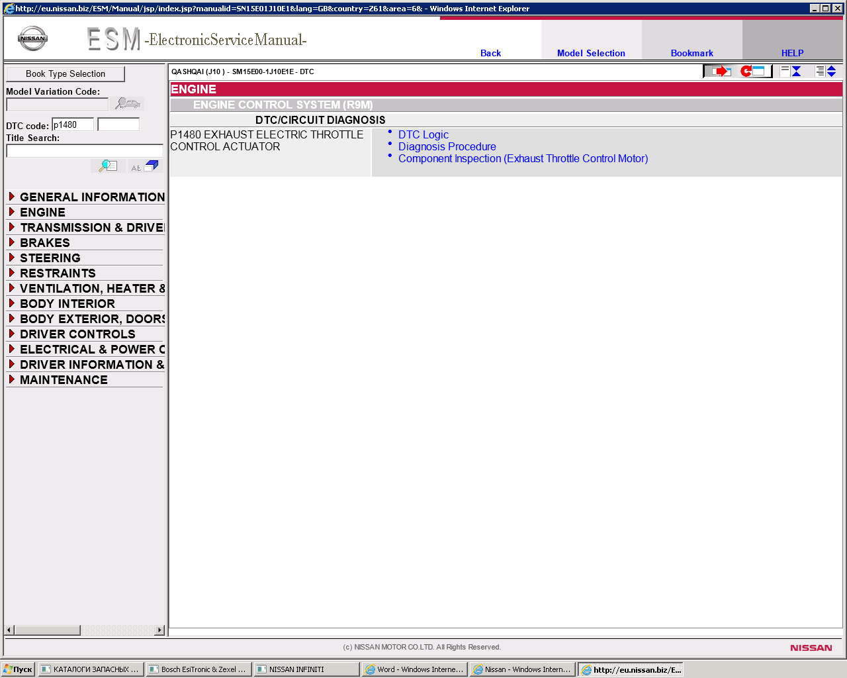Expand the MAINTENANCE tree section
Screen dimensions: 847x678
pos(64,380)
